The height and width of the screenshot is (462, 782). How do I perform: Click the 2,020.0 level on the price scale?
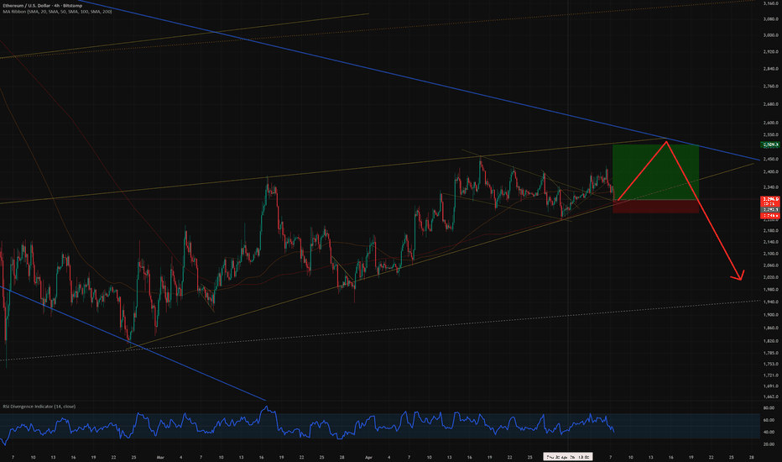[771, 277]
